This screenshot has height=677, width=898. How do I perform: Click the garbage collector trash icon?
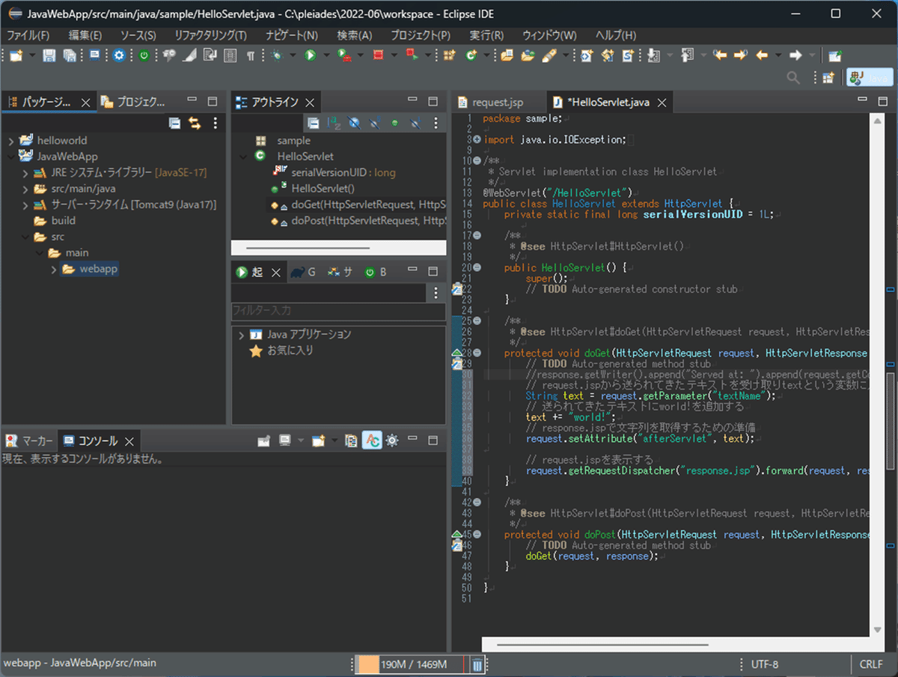point(477,664)
